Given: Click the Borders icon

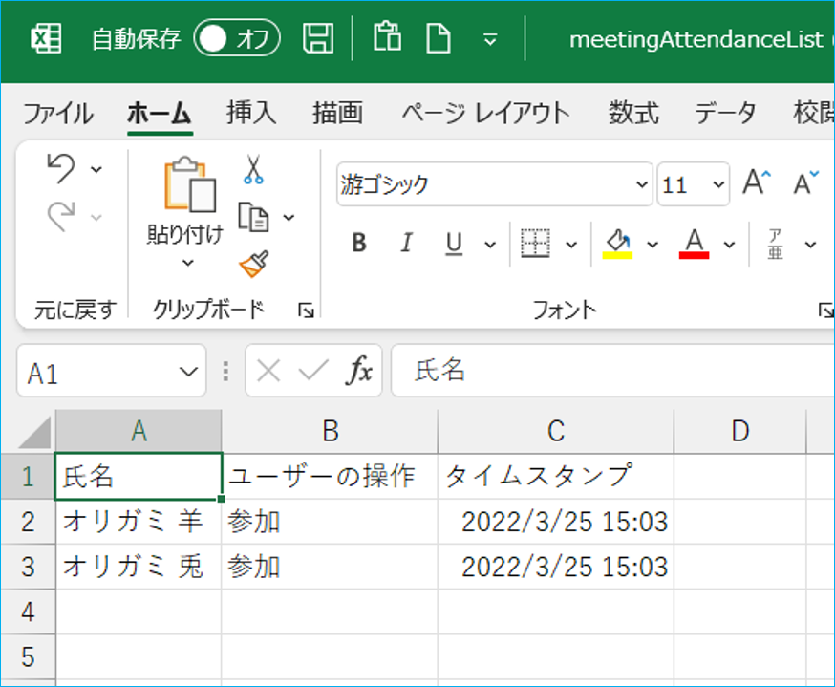Looking at the screenshot, I should point(535,244).
